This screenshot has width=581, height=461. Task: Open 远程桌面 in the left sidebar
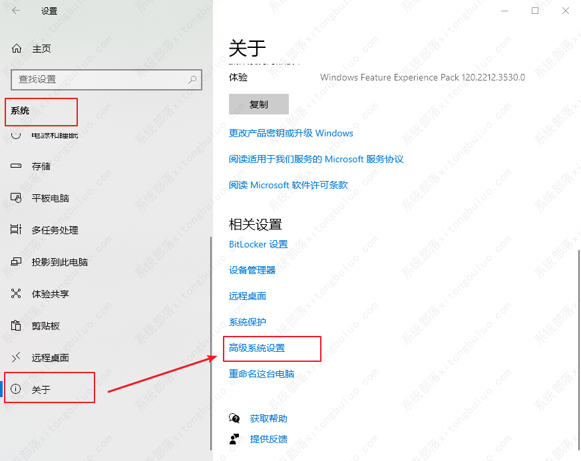50,358
